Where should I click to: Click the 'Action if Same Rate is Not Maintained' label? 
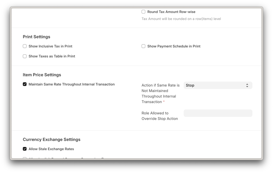(x=160, y=94)
